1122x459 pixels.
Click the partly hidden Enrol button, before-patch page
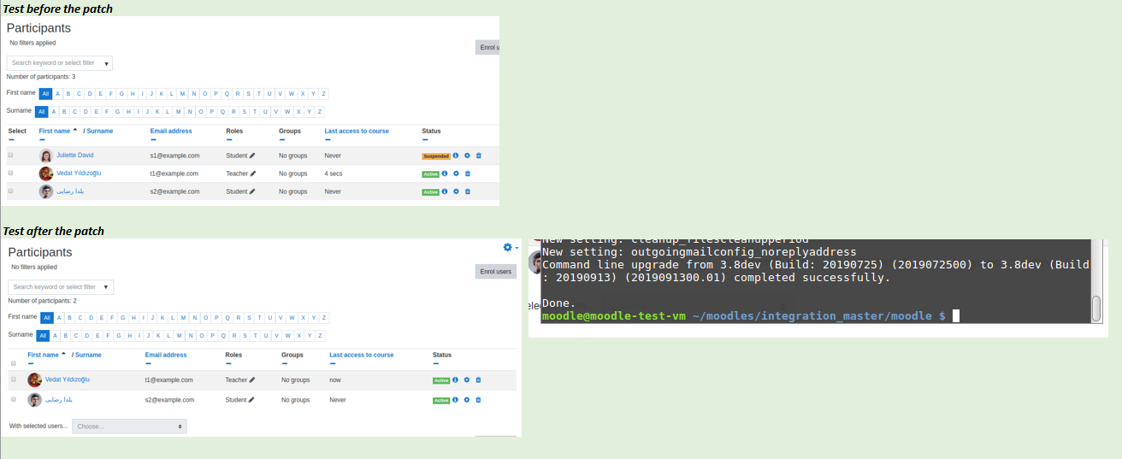click(487, 47)
